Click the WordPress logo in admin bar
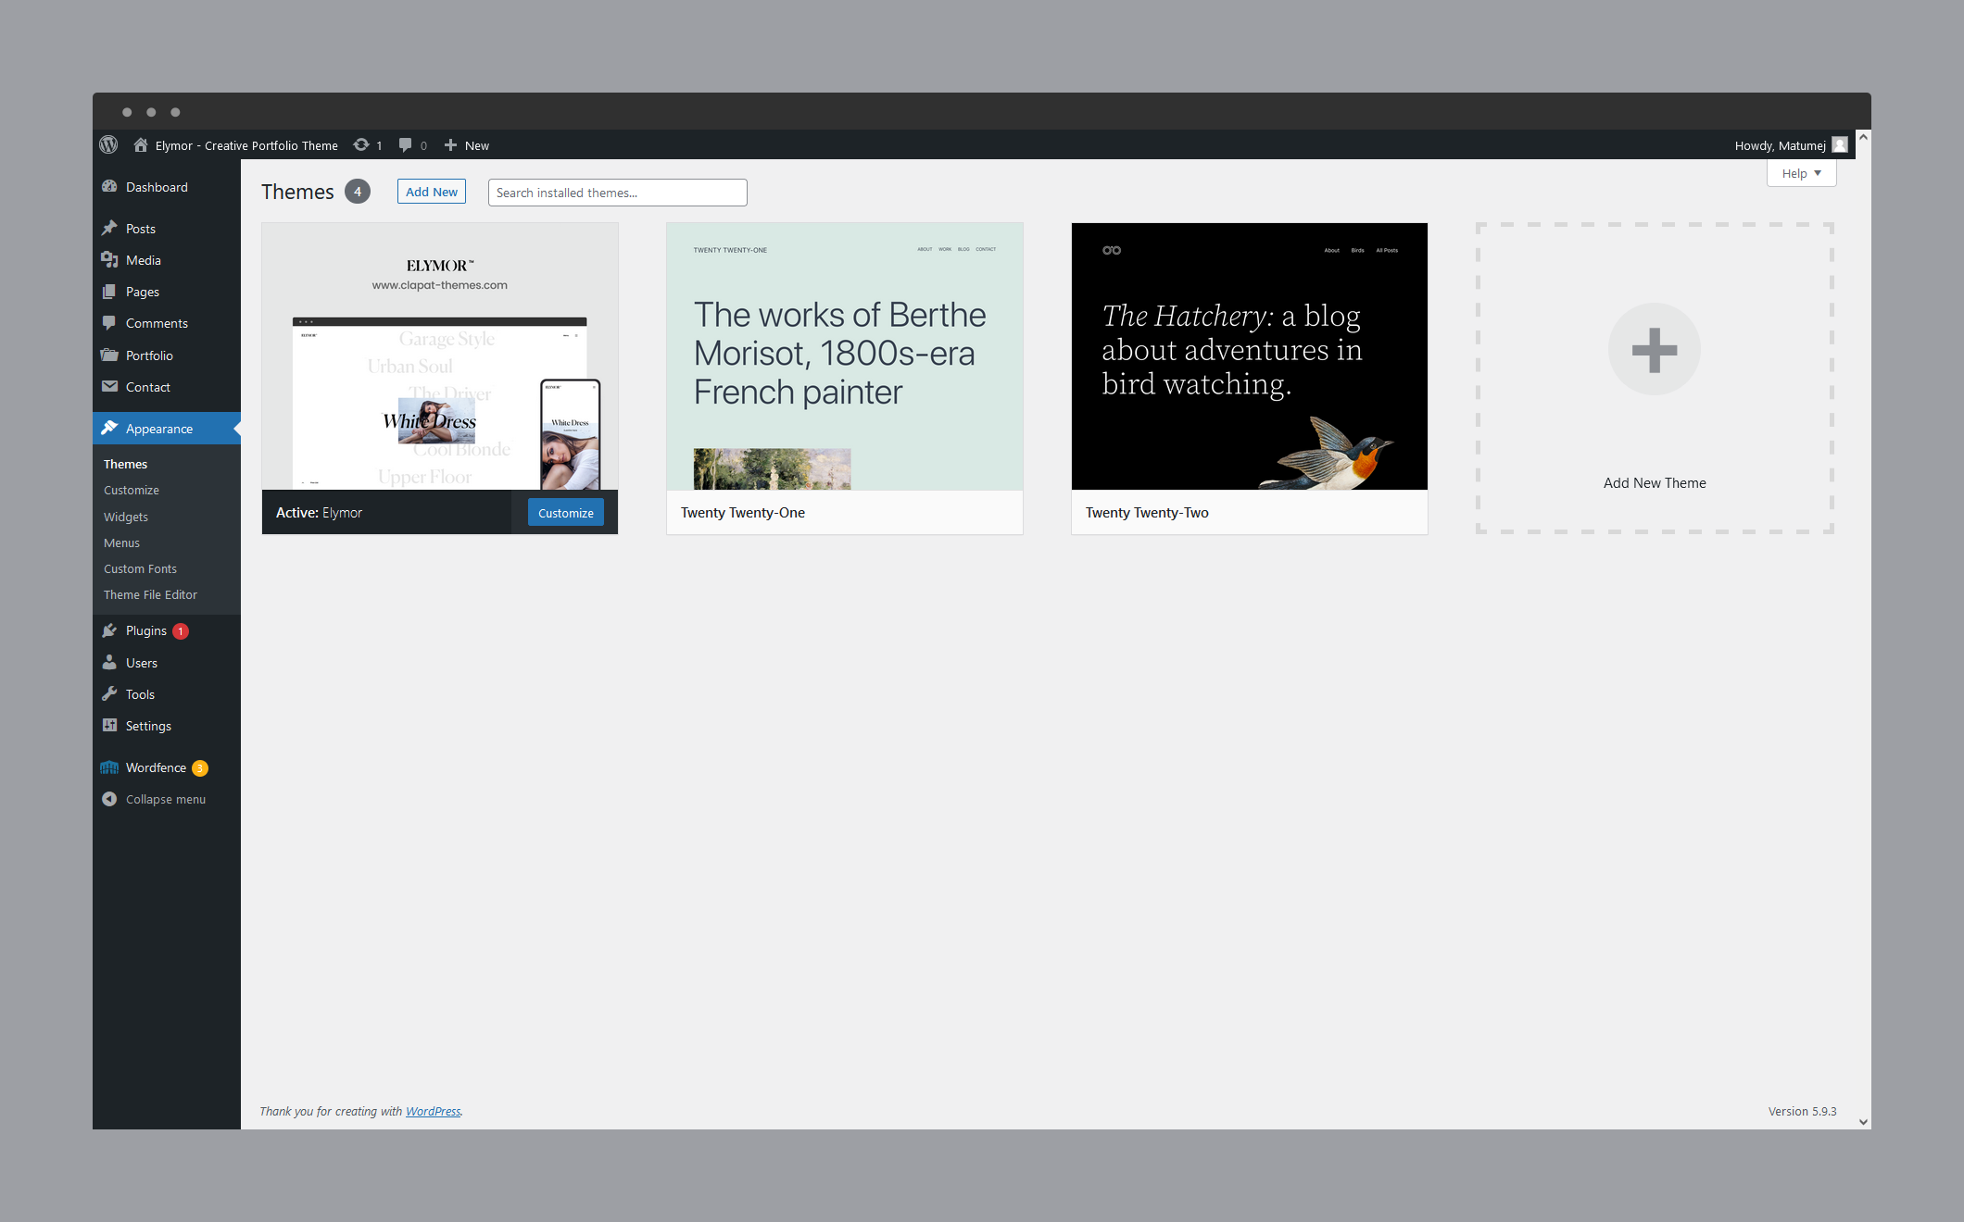Image resolution: width=1964 pixels, height=1222 pixels. click(x=108, y=144)
